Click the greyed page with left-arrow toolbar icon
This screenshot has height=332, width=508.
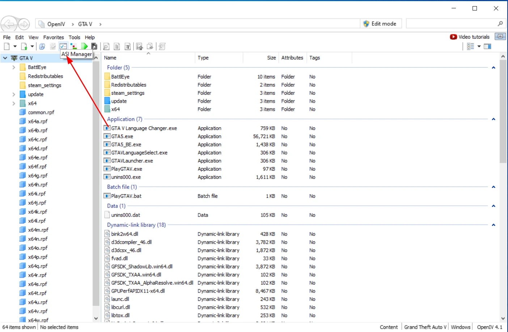[x=162, y=46]
